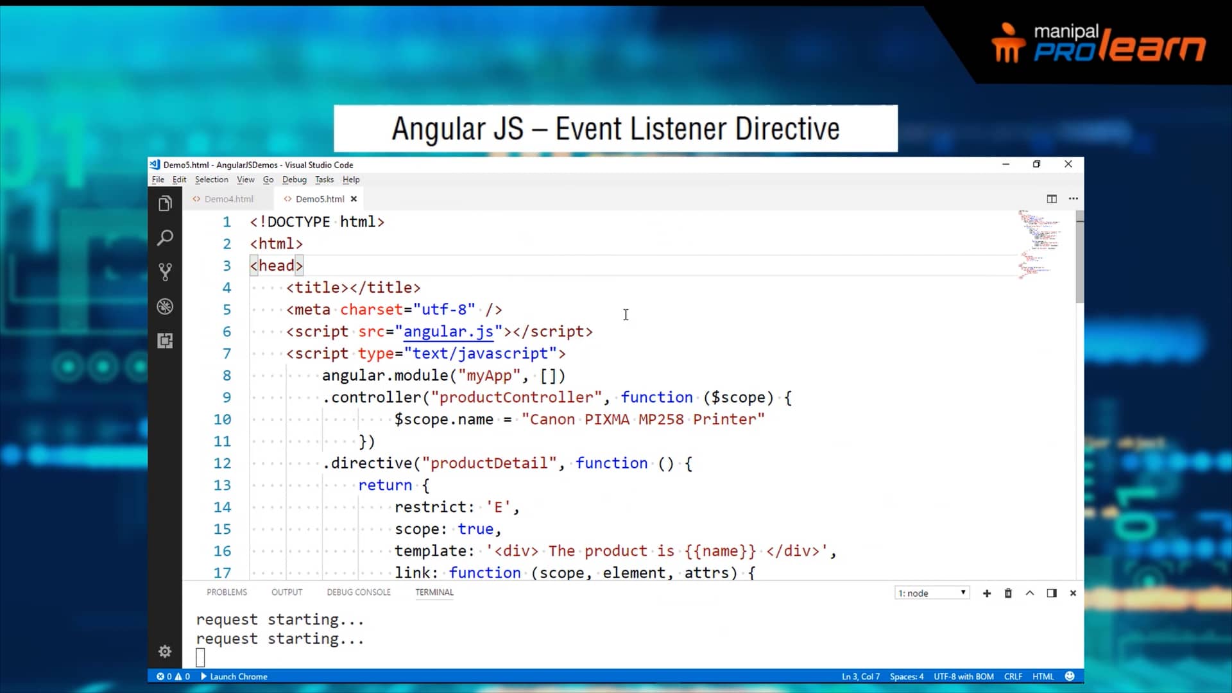
Task: Kill the terminal with the trash icon
Action: [1007, 593]
